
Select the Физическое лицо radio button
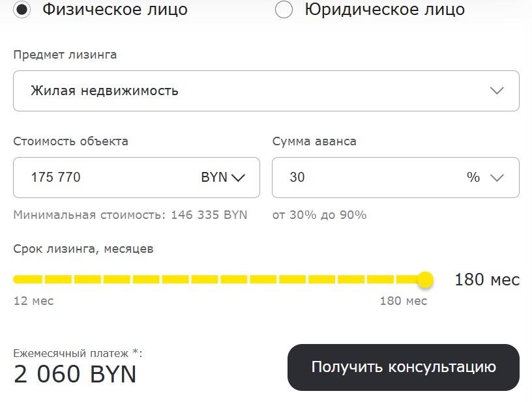tap(22, 10)
